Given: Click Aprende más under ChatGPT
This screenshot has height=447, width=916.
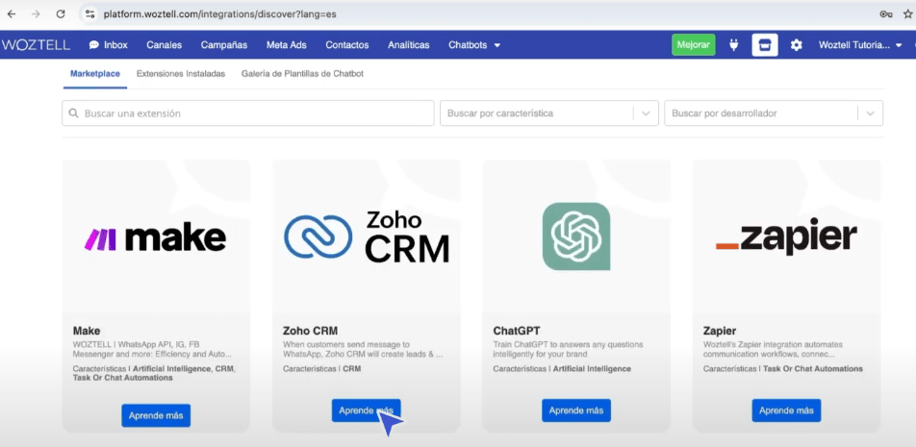Looking at the screenshot, I should tap(576, 410).
